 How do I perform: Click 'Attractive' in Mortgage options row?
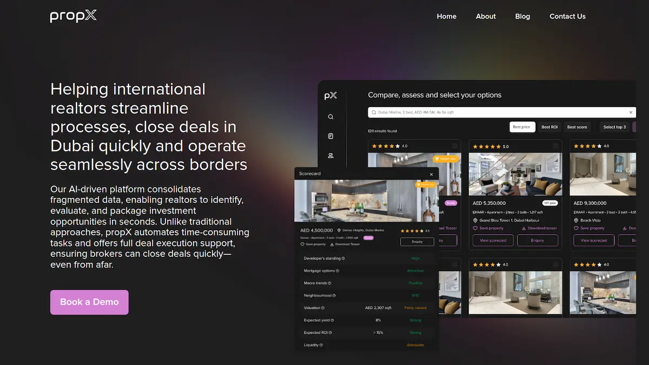[x=415, y=270]
